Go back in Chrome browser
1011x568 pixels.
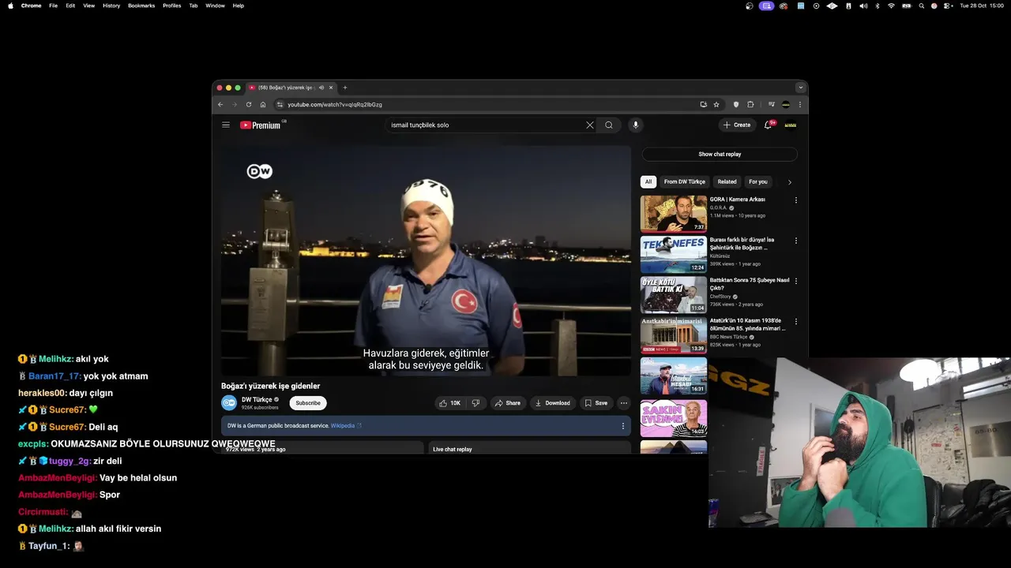[x=220, y=104]
